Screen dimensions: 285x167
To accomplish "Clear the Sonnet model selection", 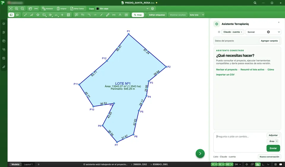I will (268, 32).
